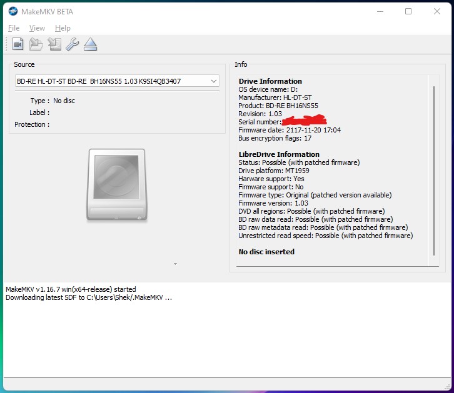
Task: Open the File menu
Action: (x=14, y=28)
